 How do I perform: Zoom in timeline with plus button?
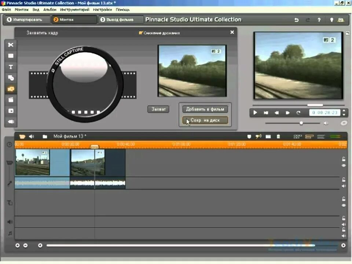(17, 245)
